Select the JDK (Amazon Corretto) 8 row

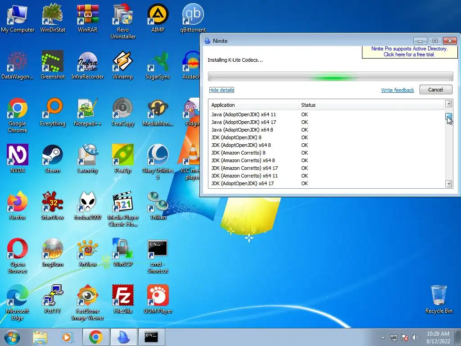coord(326,153)
